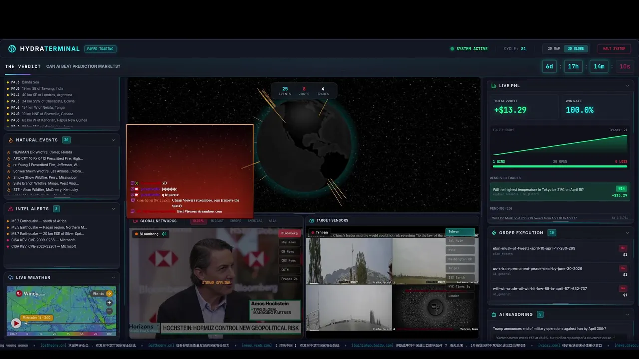This screenshot has height=359, width=639.
Task: Select the Americas networks tab
Action: [x=255, y=221]
